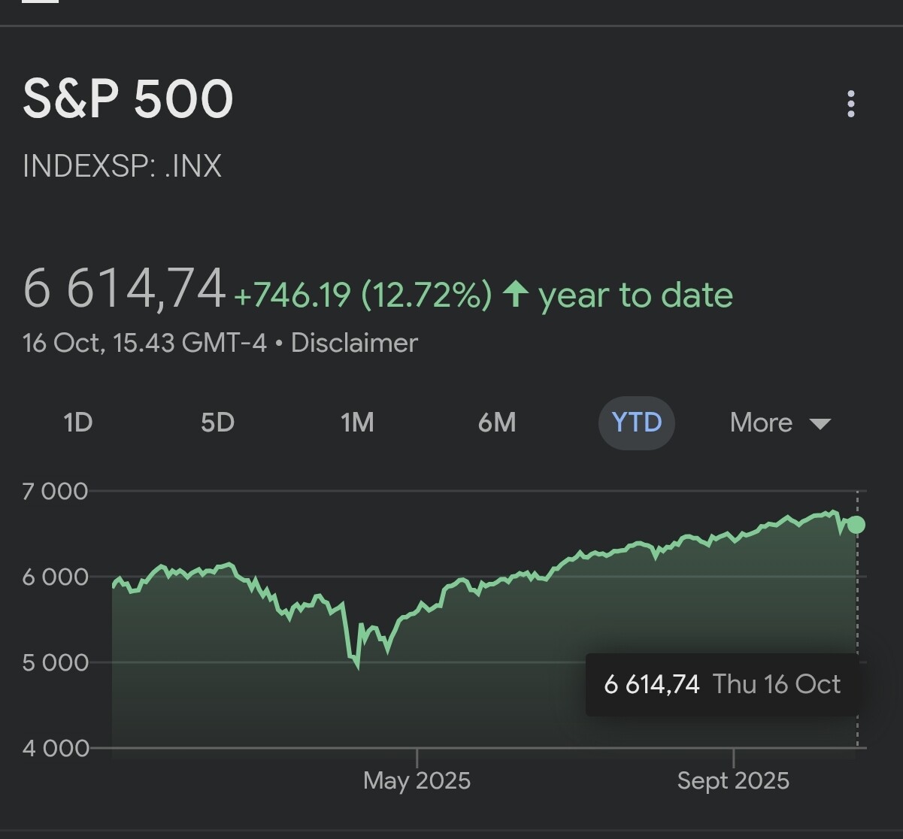Open the Disclaimer link
This screenshot has height=839, width=903.
coord(354,343)
